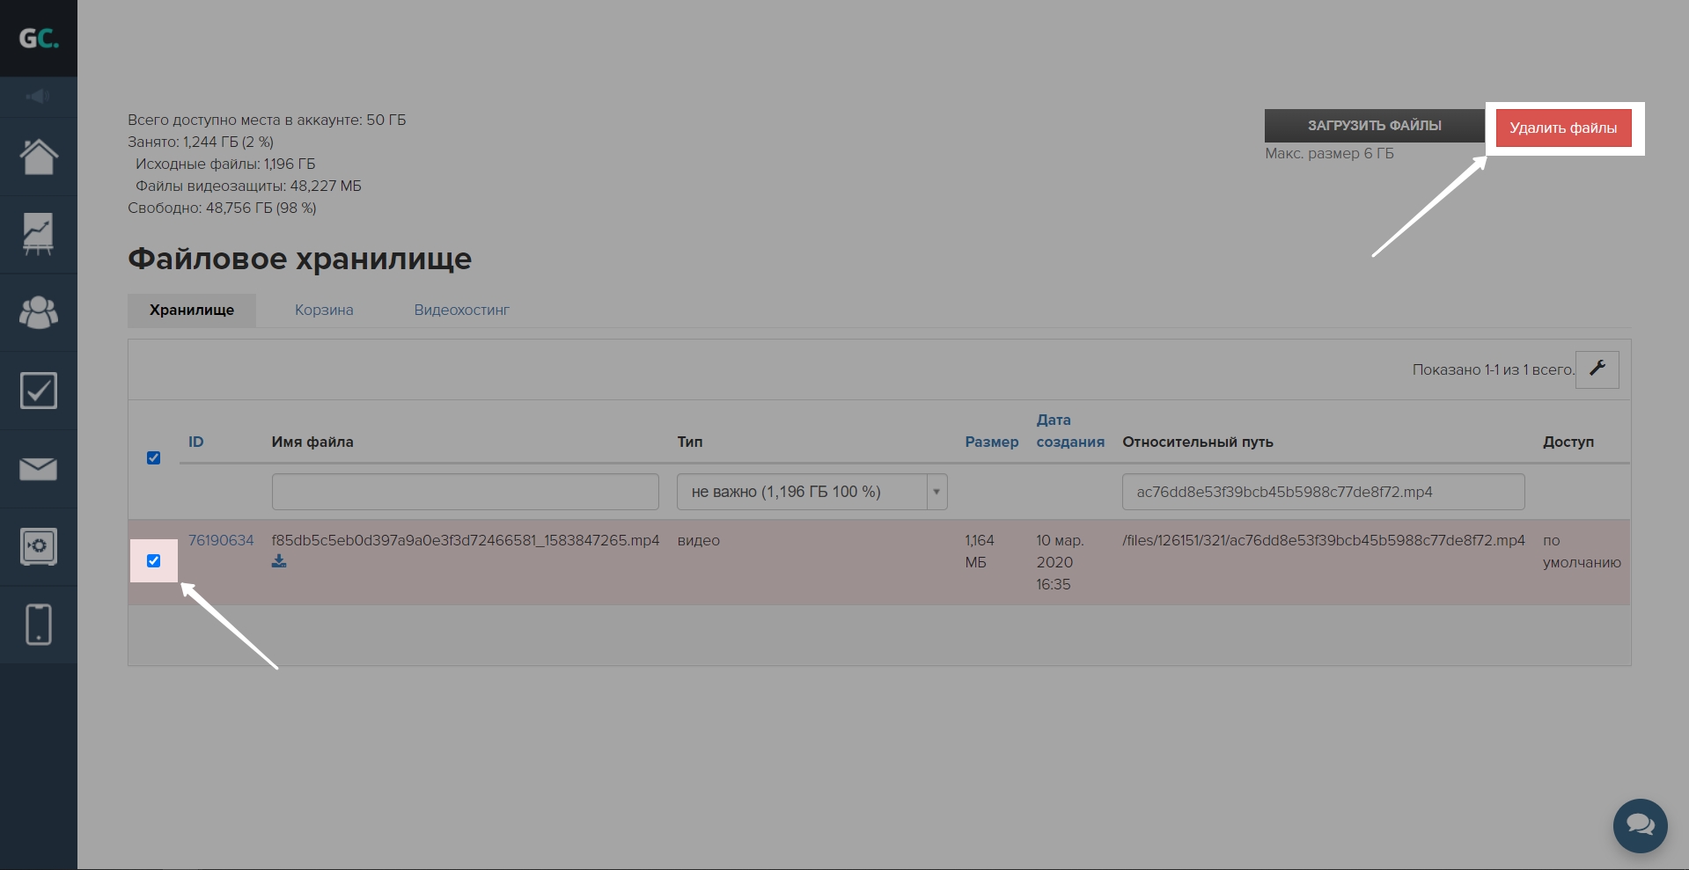Open the envelope messages sidebar icon
Screen dimensions: 1689x870
click(39, 469)
